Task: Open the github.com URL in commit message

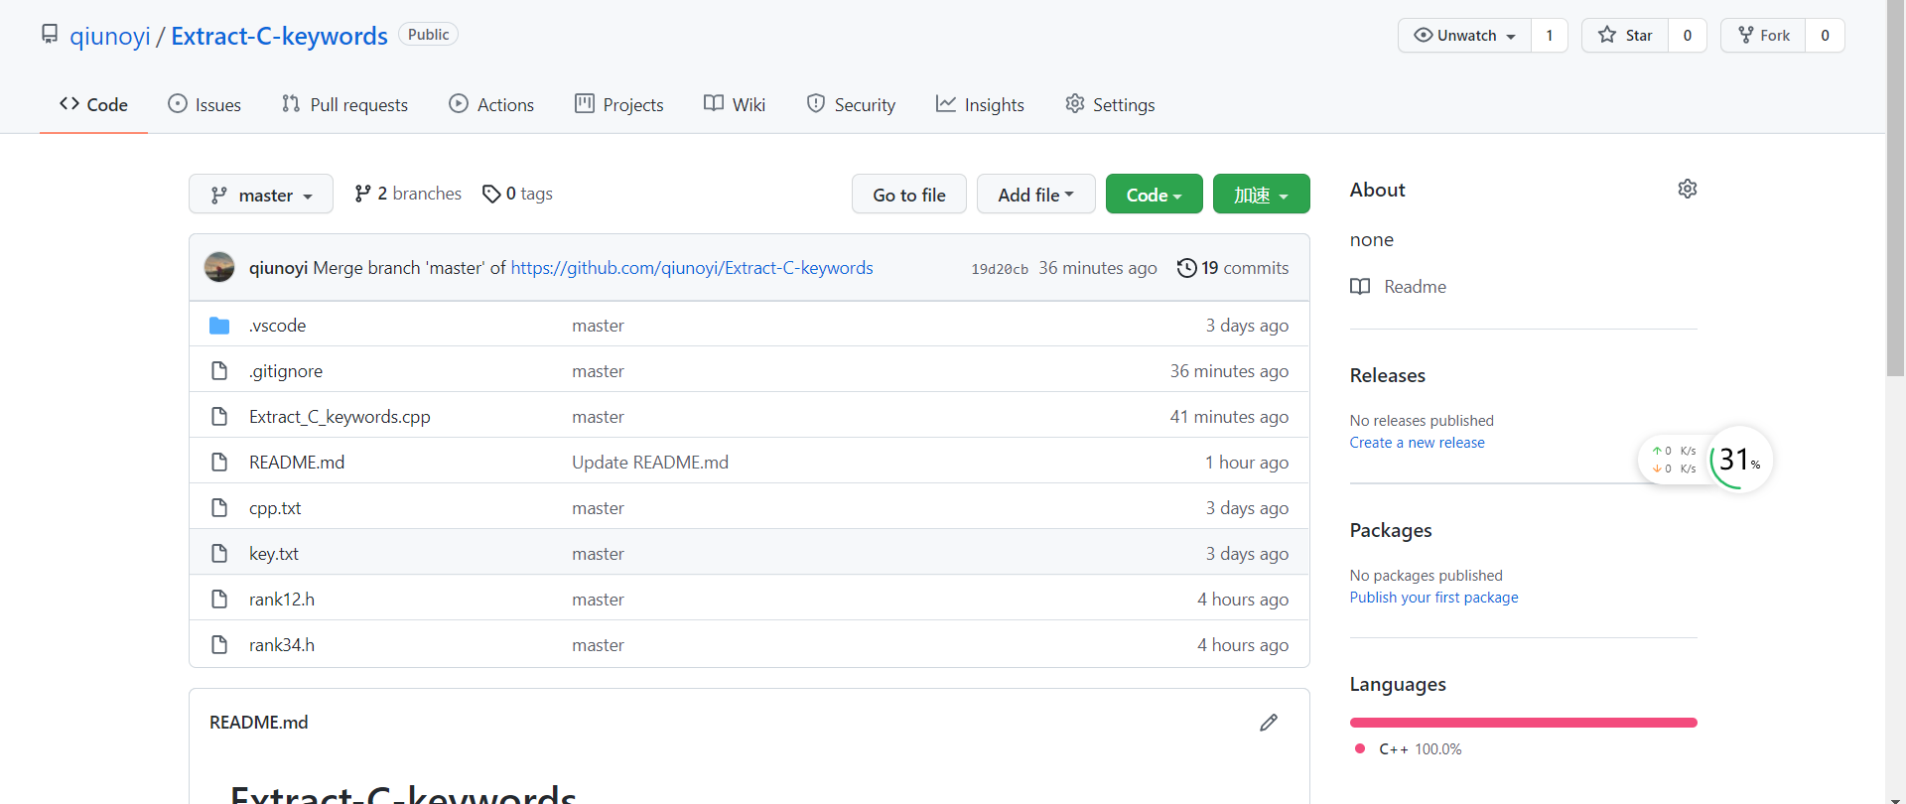Action: (x=692, y=268)
